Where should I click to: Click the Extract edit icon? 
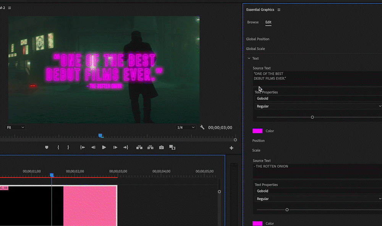pos(151,147)
